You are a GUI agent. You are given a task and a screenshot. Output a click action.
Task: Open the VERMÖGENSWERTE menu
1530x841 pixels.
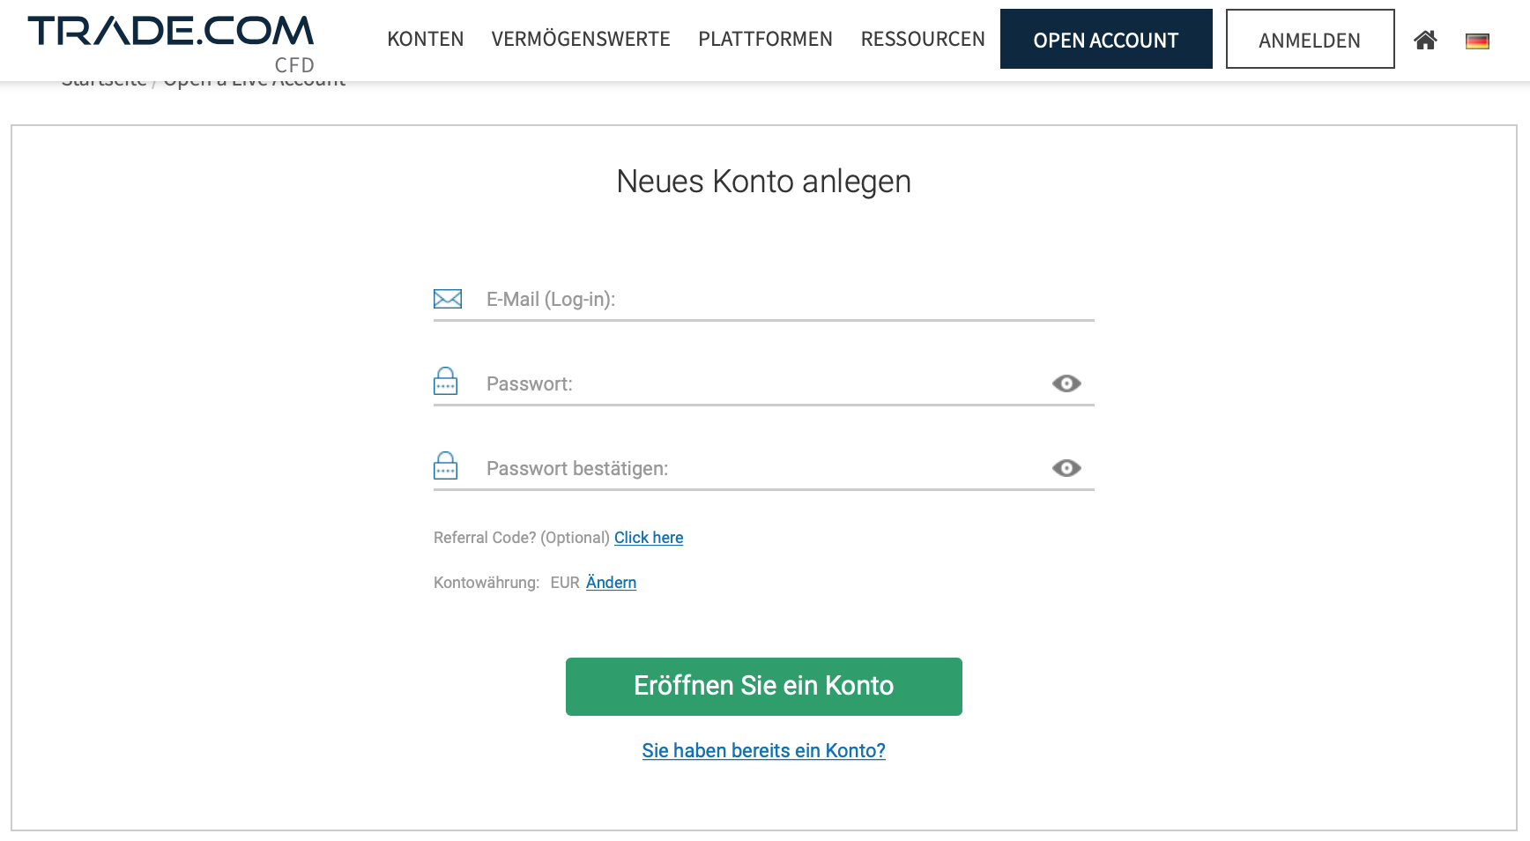(581, 40)
